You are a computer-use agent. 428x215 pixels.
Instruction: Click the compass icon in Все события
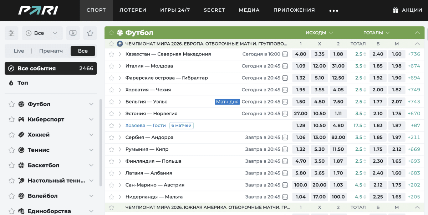(x=11, y=68)
